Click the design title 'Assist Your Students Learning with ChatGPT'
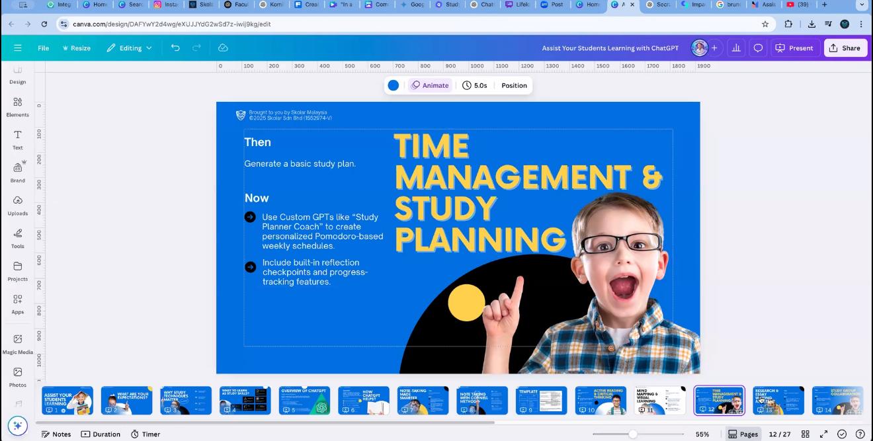Viewport: 873px width, 441px height. point(610,48)
